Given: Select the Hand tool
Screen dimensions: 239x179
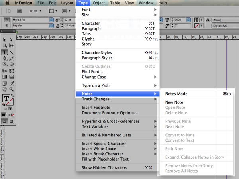Looking at the screenshot, I should click(4, 89).
